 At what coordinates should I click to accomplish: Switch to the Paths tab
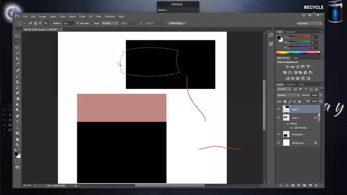(x=301, y=84)
